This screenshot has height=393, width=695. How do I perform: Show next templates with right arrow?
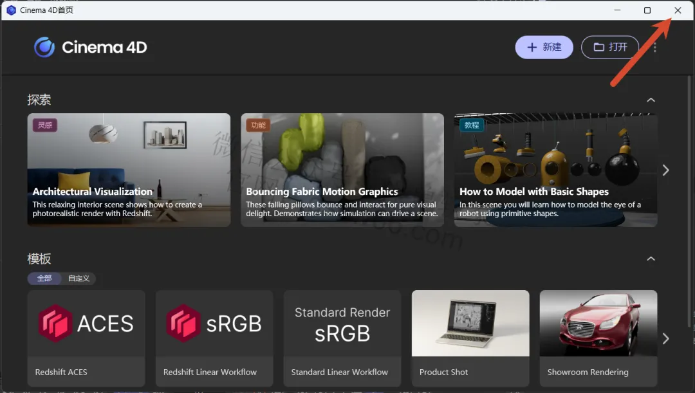tap(665, 338)
